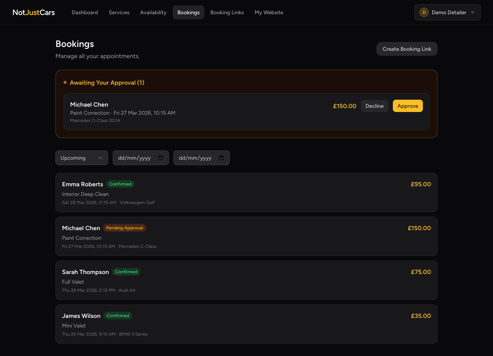
Task: Switch to the Dashboard tab
Action: click(x=85, y=12)
